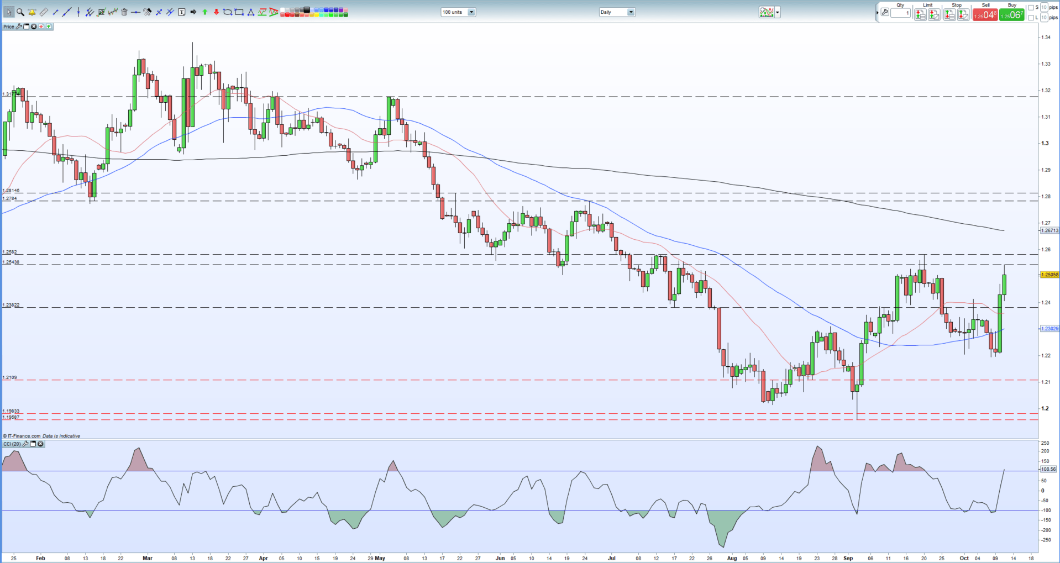
Task: Open the Daily timeframe dropdown
Action: 617,12
